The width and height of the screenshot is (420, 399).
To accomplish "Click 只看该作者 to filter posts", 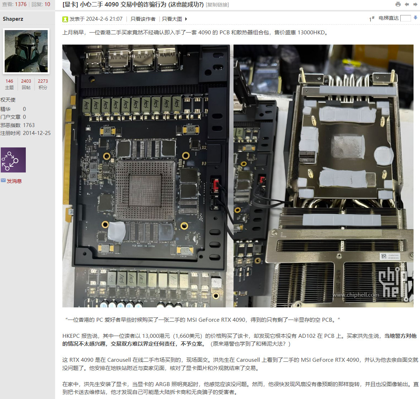I will pos(143,19).
